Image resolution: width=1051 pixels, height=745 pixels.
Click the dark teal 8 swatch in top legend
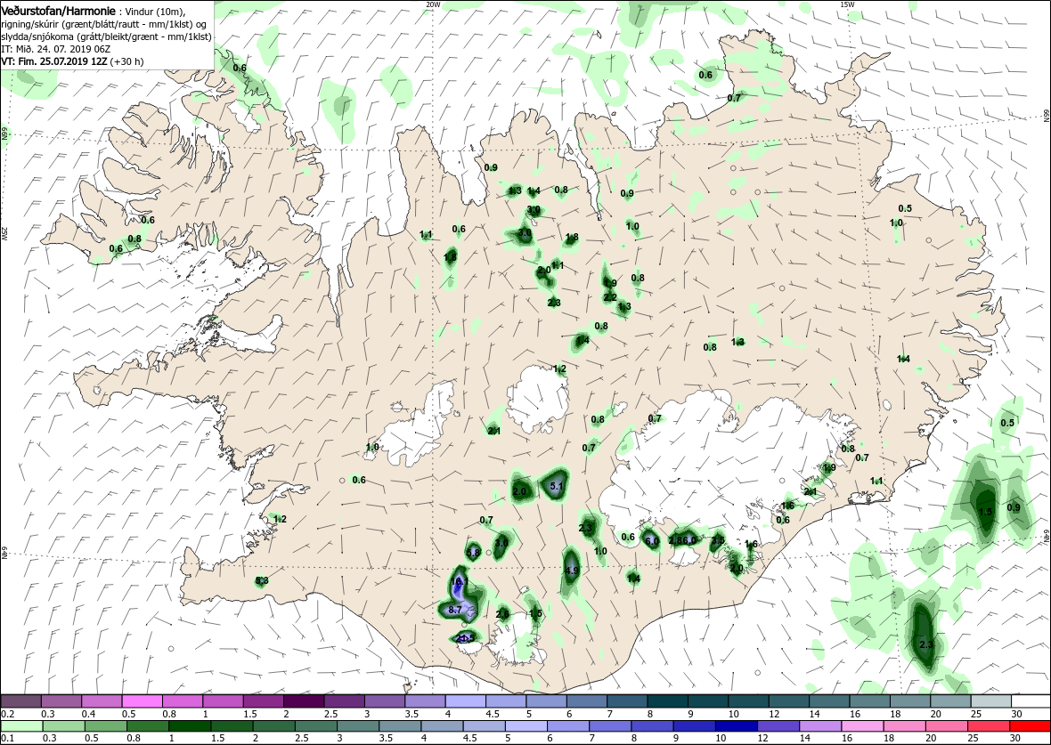(x=668, y=700)
